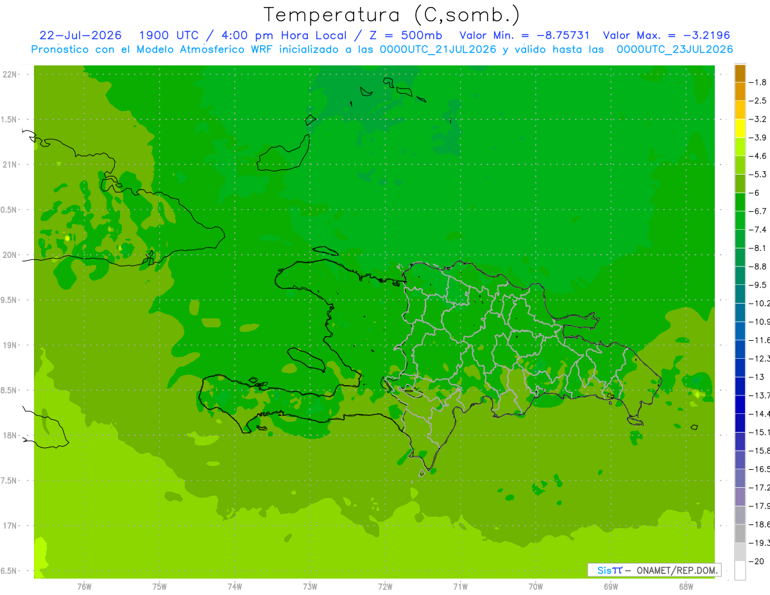
Task: Click the "17N" latitude label
Action: coord(10,526)
